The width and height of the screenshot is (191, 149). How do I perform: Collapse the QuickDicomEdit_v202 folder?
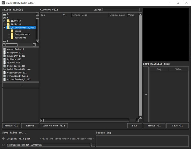click(x=4, y=28)
